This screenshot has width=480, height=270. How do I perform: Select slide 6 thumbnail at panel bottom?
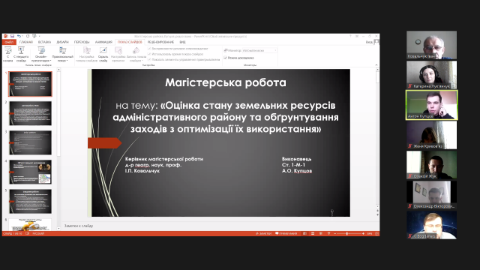[x=30, y=224]
